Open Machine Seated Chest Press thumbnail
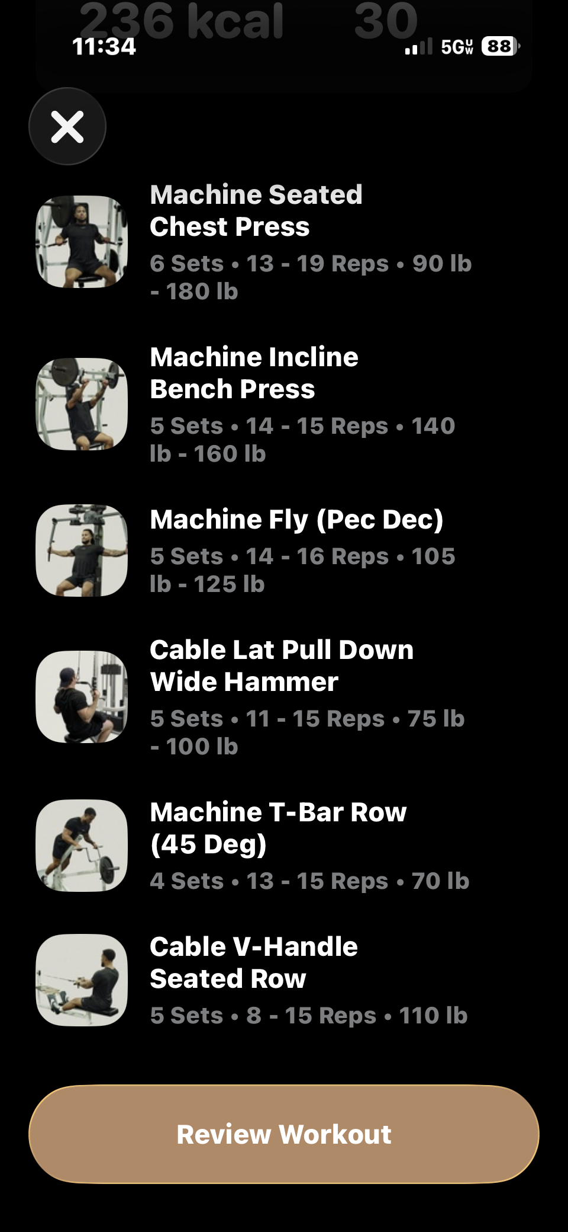This screenshot has height=1232, width=568. tap(82, 242)
